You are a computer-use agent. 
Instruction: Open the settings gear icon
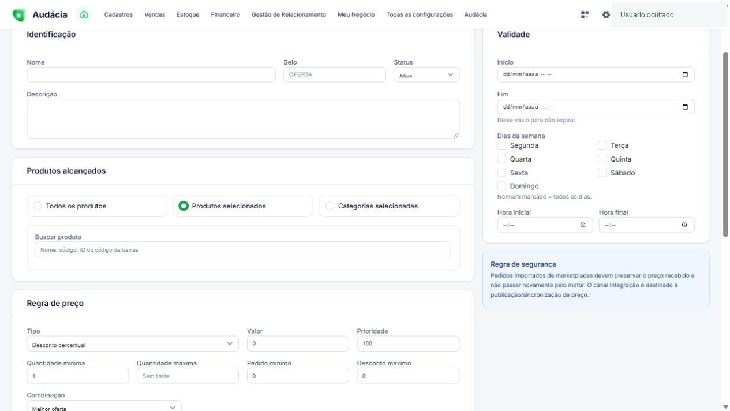(x=606, y=14)
